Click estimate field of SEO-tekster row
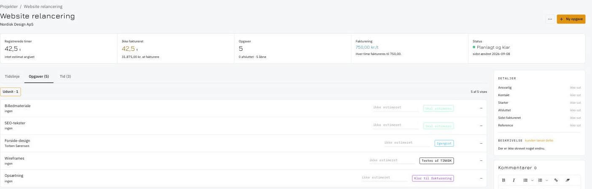The image size is (592, 189). tap(396, 125)
